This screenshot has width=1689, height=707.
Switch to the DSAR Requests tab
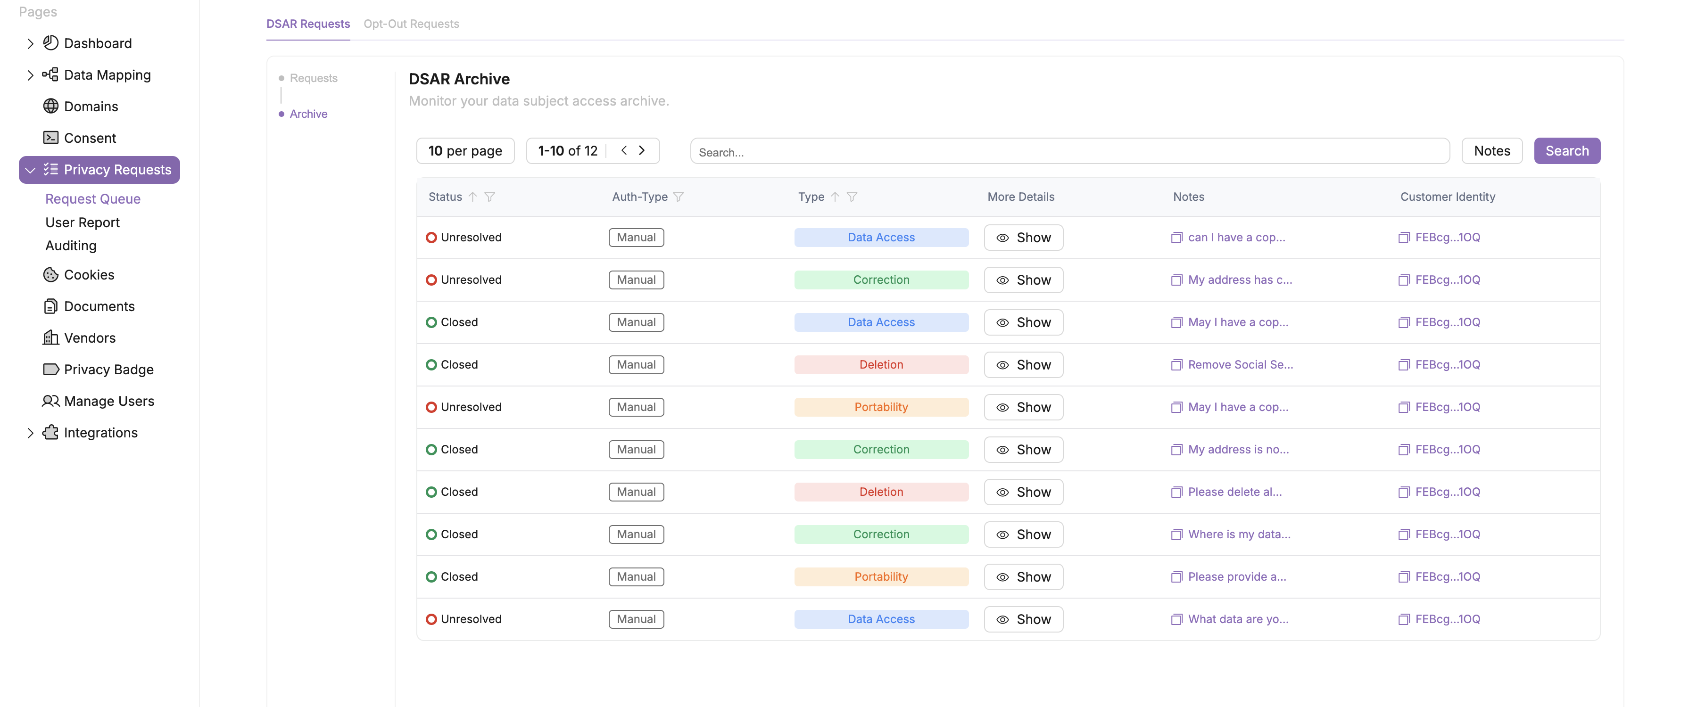[308, 24]
